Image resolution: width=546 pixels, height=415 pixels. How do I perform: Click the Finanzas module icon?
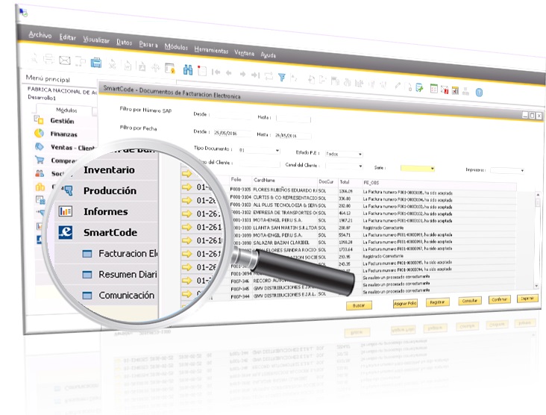click(39, 134)
